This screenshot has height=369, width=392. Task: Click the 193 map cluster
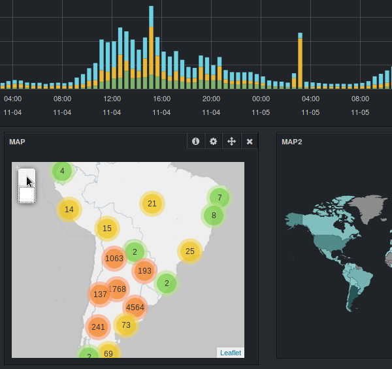144,271
